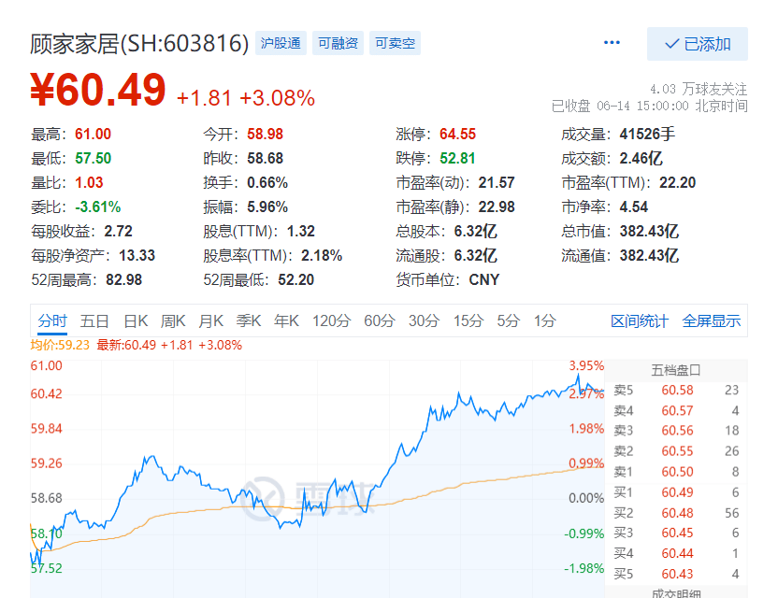Image resolution: width=778 pixels, height=598 pixels.
Task: Click the 沪股通 tag
Action: point(281,43)
